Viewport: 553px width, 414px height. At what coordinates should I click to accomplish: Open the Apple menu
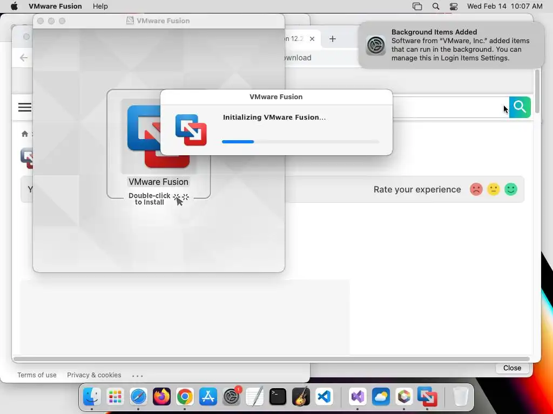tap(14, 6)
